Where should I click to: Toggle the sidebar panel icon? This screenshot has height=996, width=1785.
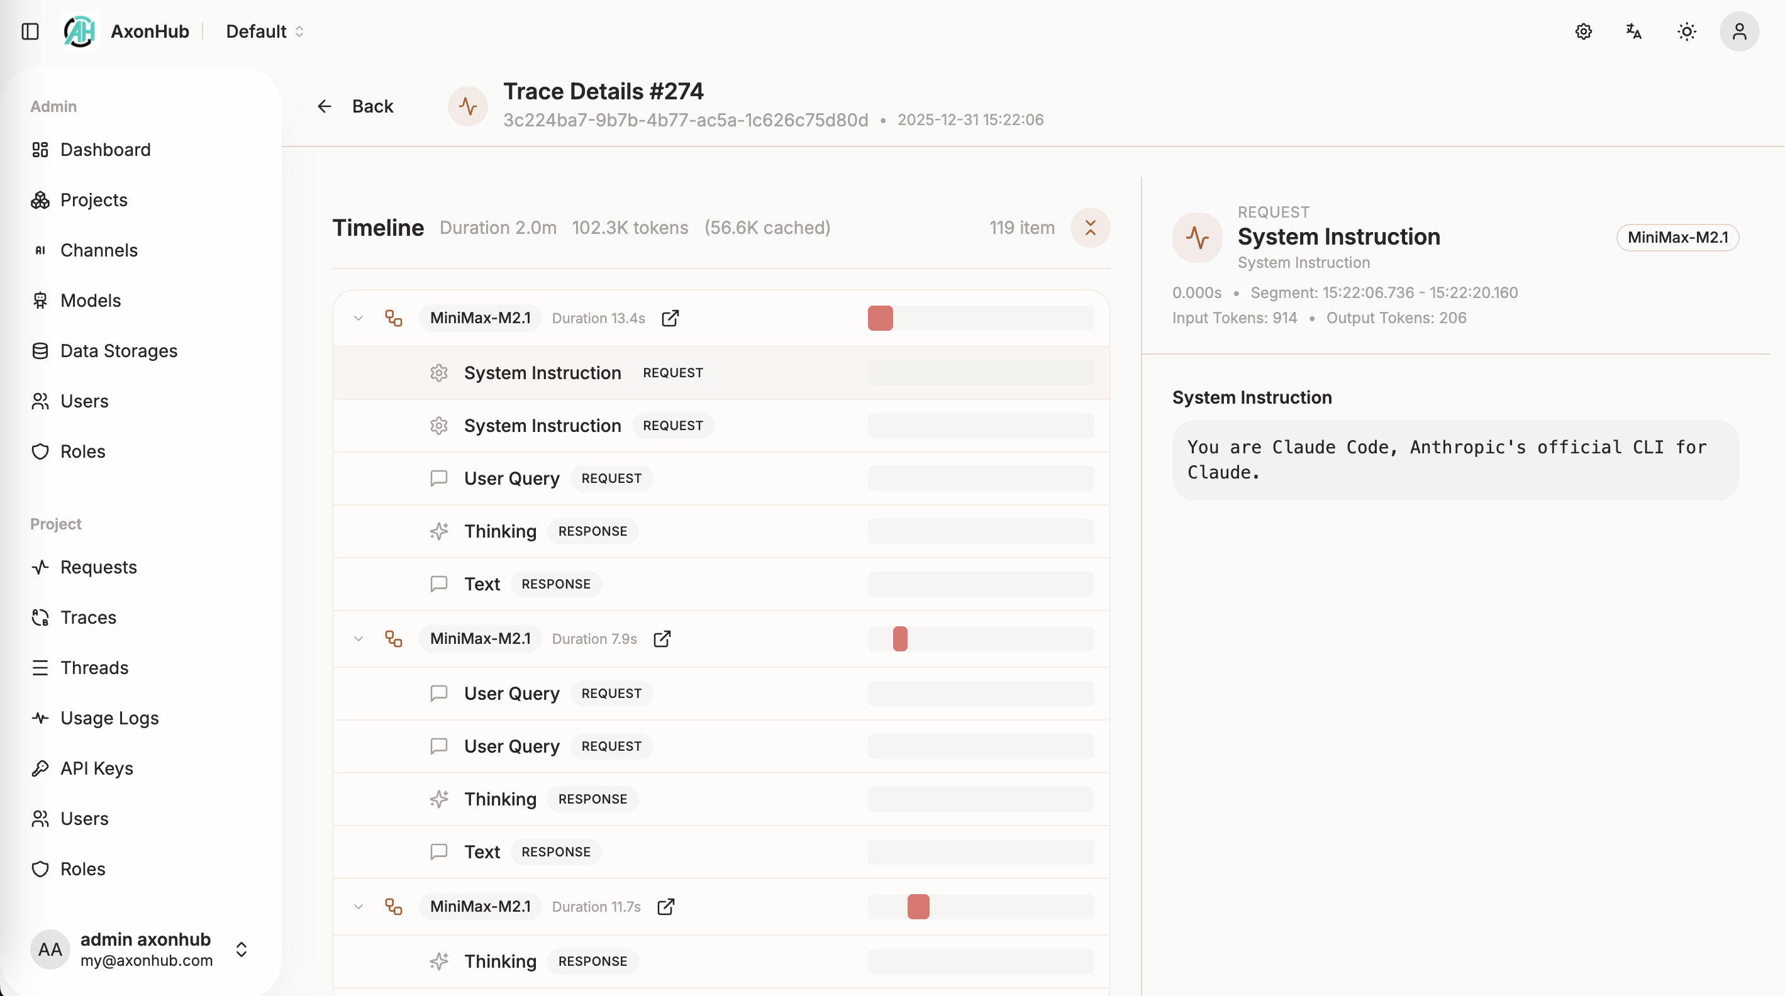[30, 31]
